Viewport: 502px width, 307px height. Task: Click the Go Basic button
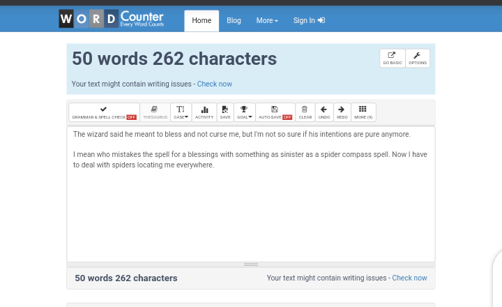click(x=392, y=59)
